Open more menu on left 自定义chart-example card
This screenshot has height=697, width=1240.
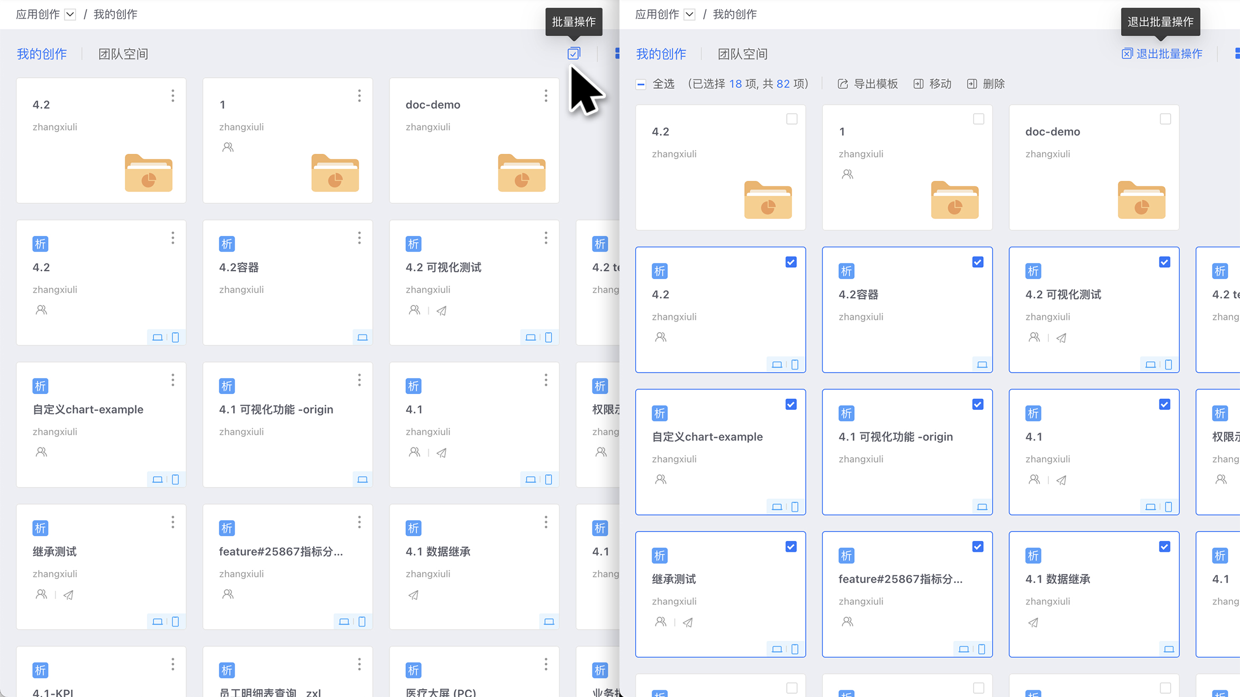(173, 380)
